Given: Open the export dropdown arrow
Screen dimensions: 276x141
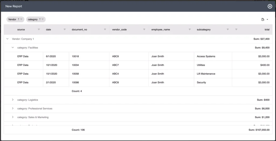Looking at the screenshot, I should point(267,20).
